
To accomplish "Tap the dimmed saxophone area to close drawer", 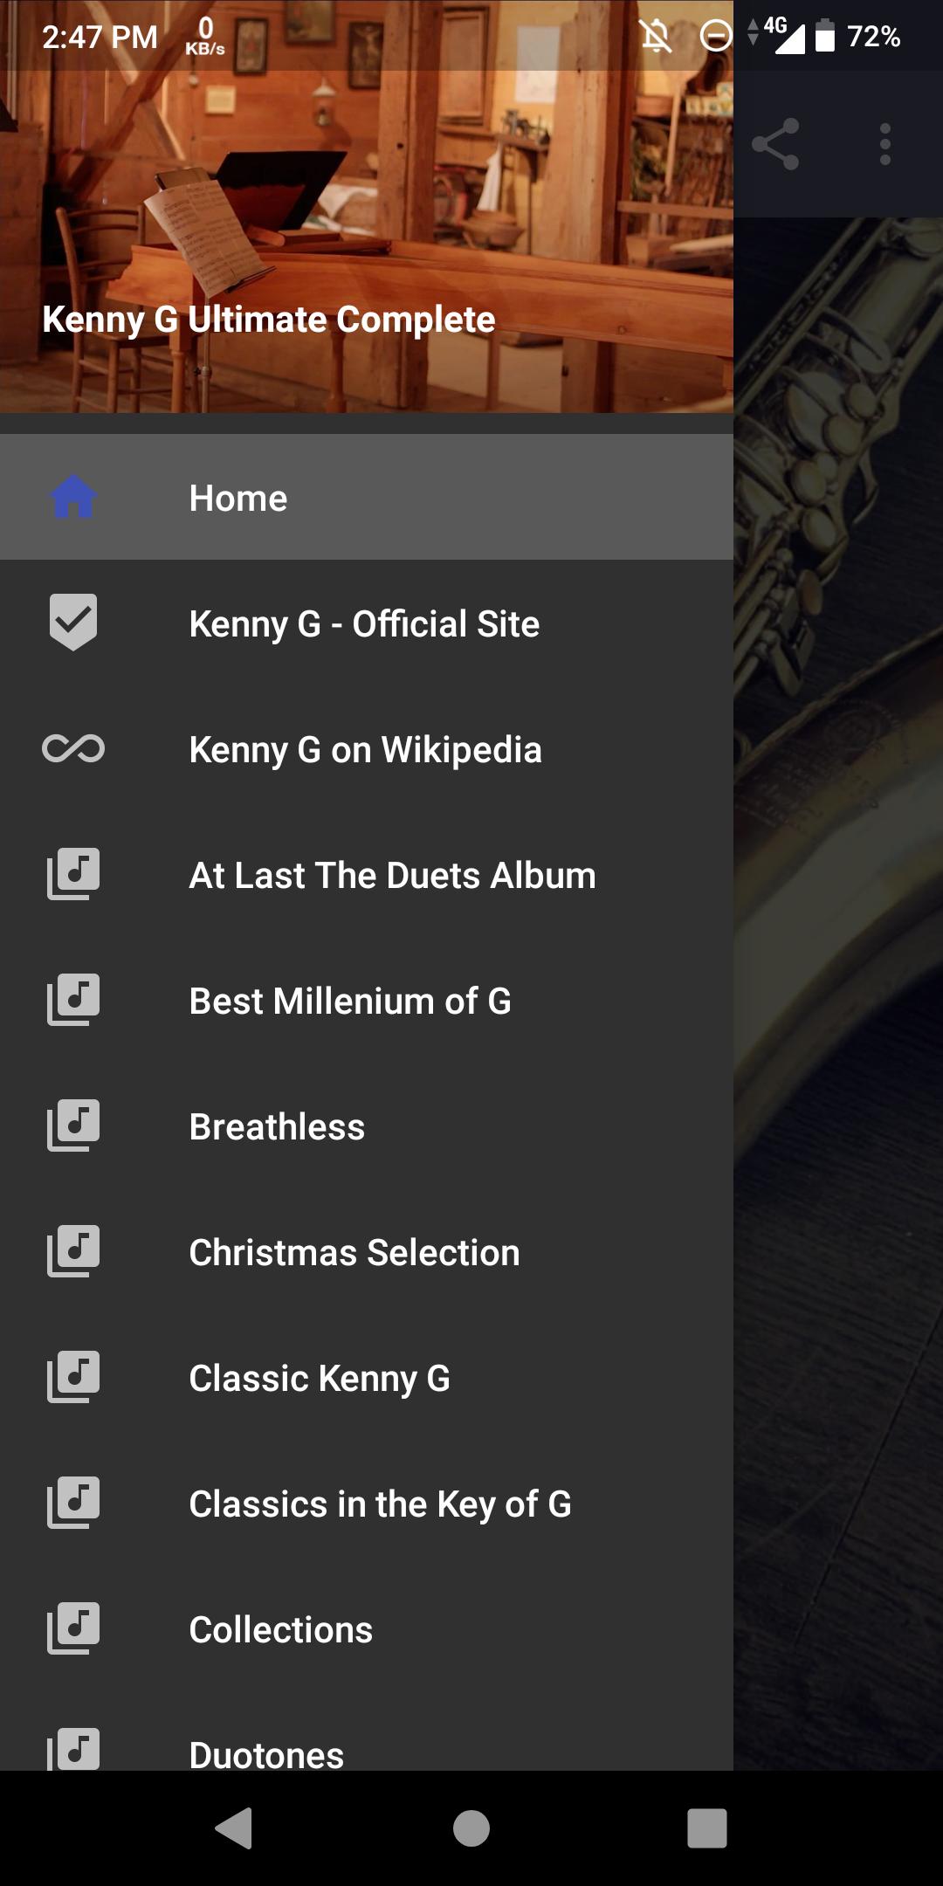I will [x=838, y=994].
